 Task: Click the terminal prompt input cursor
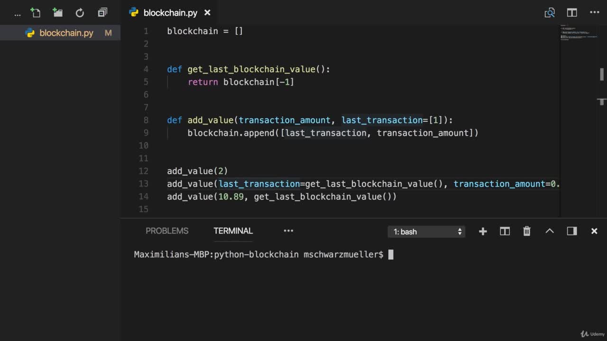391,255
